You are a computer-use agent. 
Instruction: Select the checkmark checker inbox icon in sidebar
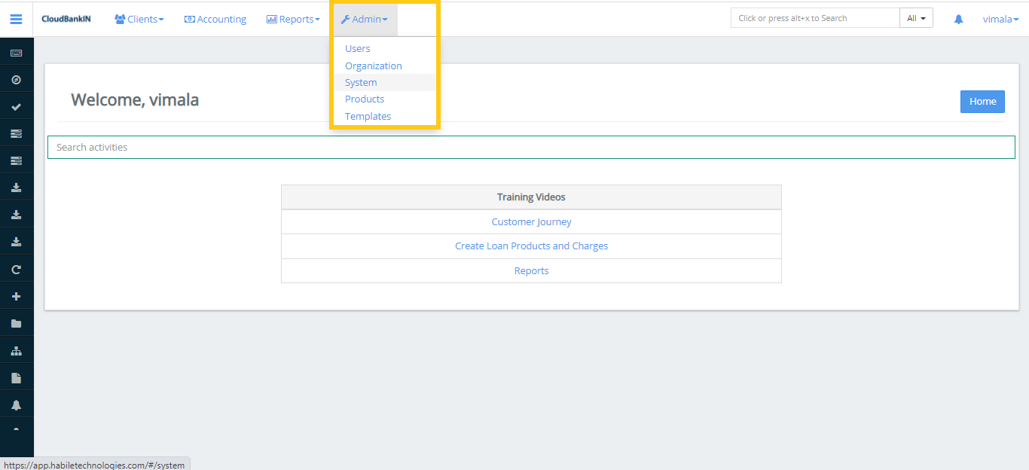[x=17, y=105]
